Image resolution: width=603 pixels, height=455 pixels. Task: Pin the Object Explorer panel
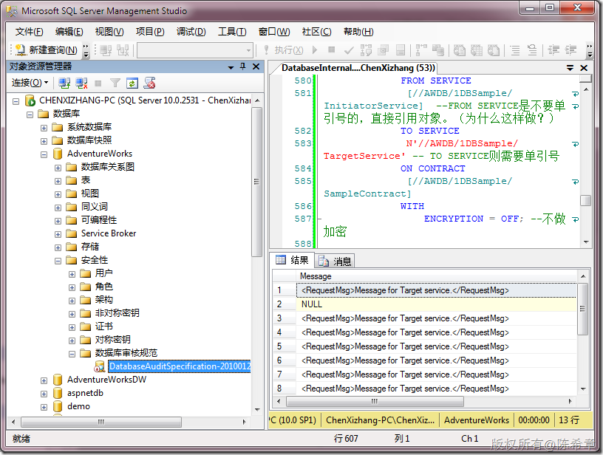click(242, 66)
